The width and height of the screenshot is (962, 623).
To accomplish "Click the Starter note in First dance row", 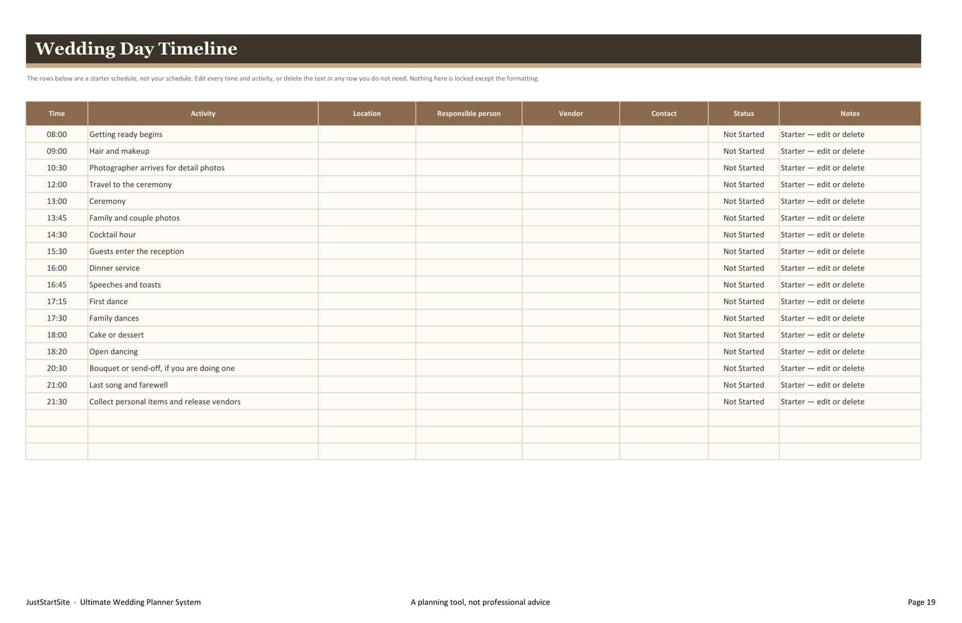I will pos(850,301).
